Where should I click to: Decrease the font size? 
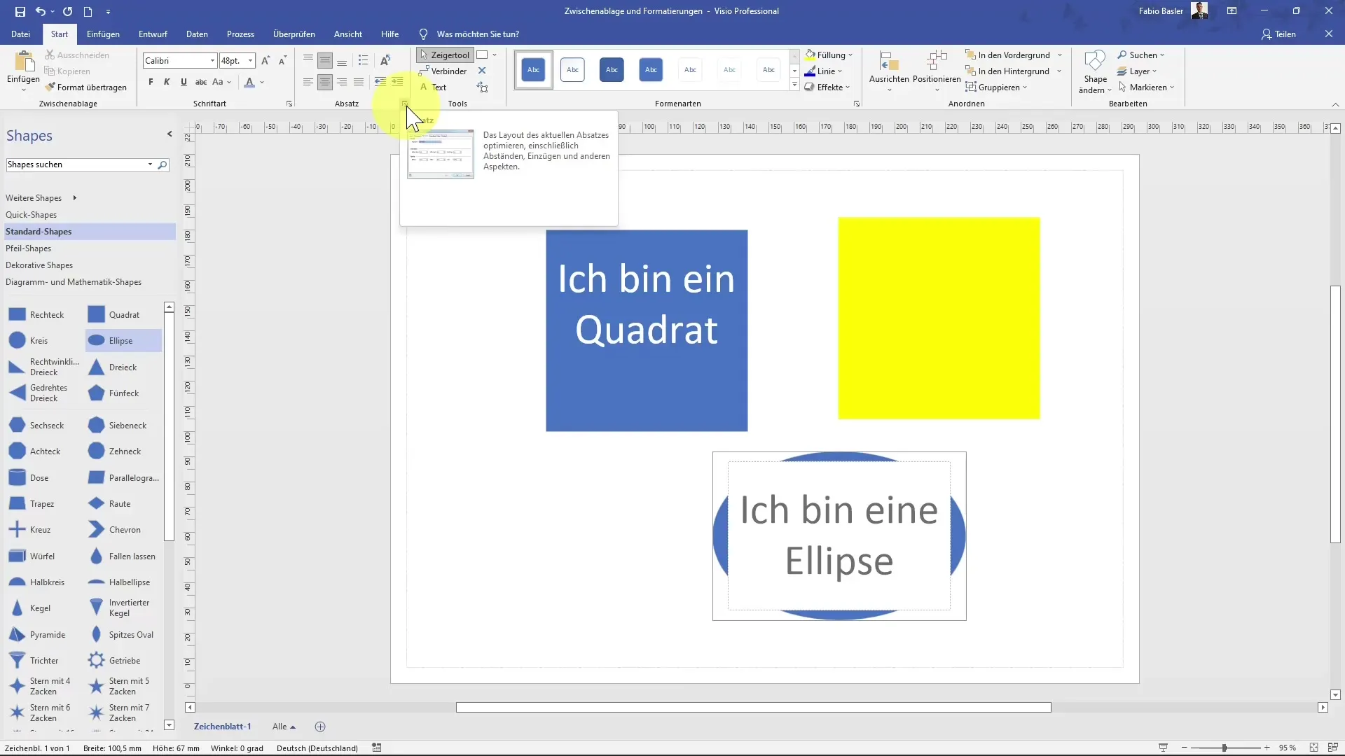click(282, 61)
